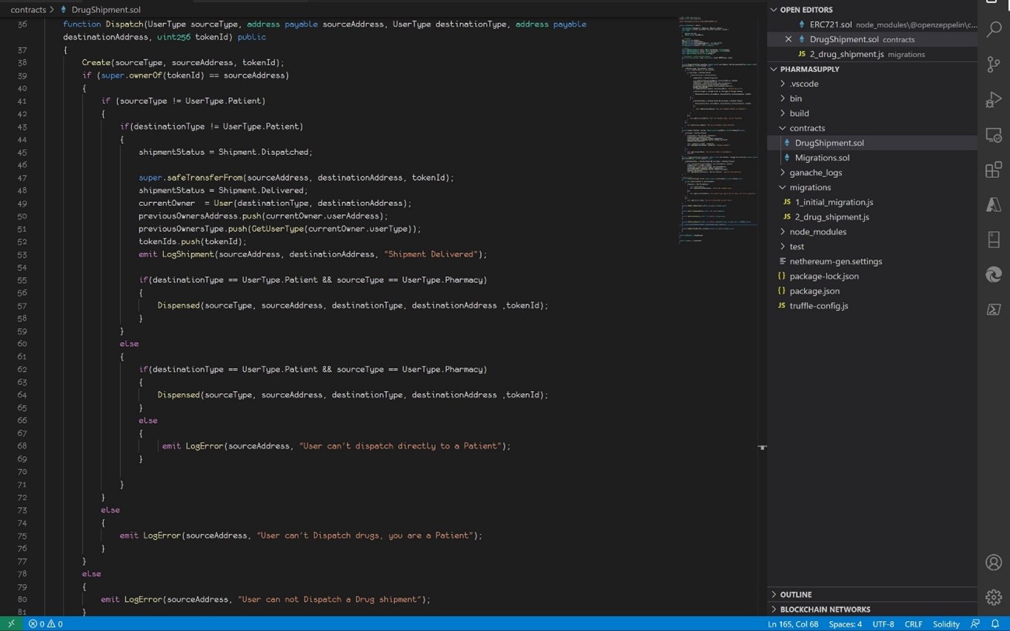Open the Accounts menu
The height and width of the screenshot is (631, 1010).
coord(994,562)
